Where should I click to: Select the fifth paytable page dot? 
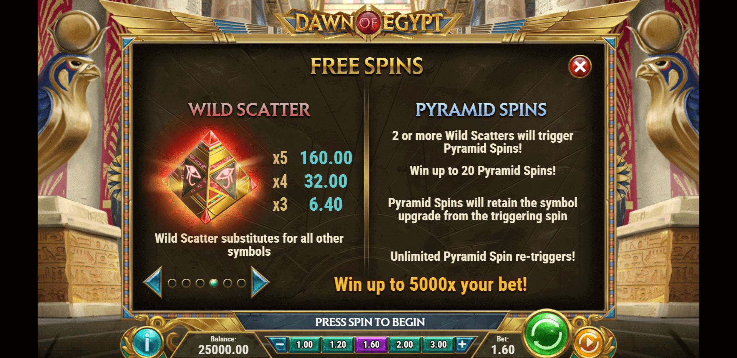click(227, 283)
